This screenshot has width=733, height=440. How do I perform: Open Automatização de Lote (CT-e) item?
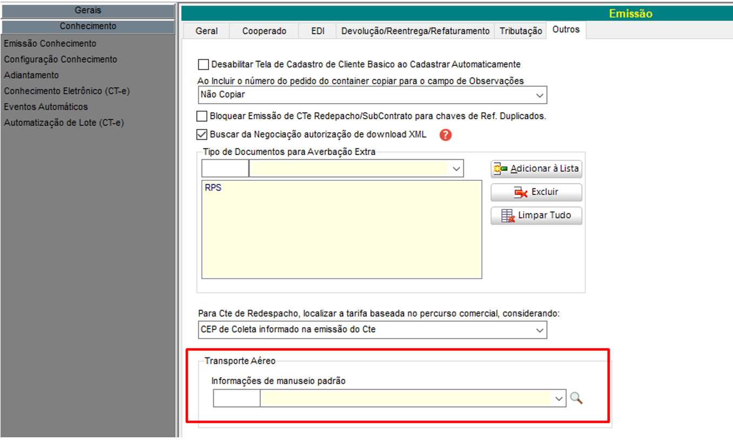64,123
